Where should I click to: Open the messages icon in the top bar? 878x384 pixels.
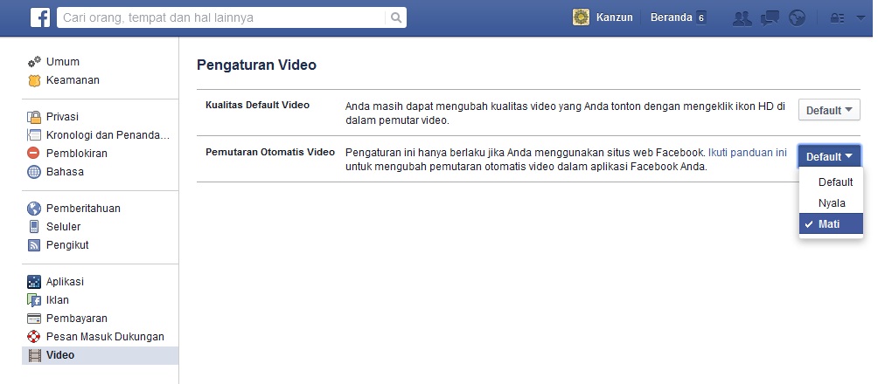tap(770, 17)
